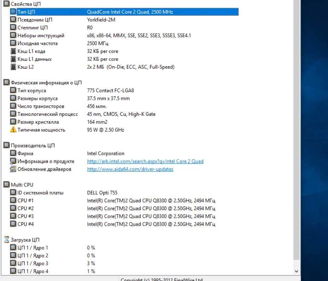This screenshot has height=281, width=328.
Task: Click the scroll-down arrow of the vertical scrollbar
Action: coord(297,271)
